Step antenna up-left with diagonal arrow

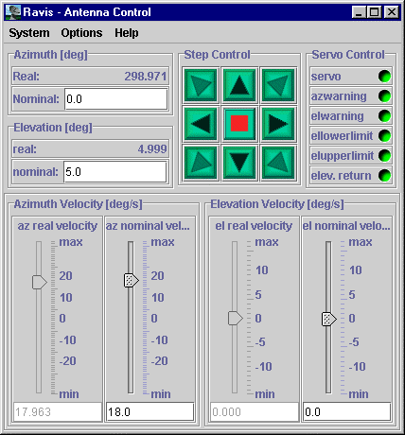click(201, 85)
